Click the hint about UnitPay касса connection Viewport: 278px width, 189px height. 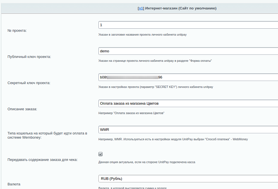[147, 162]
